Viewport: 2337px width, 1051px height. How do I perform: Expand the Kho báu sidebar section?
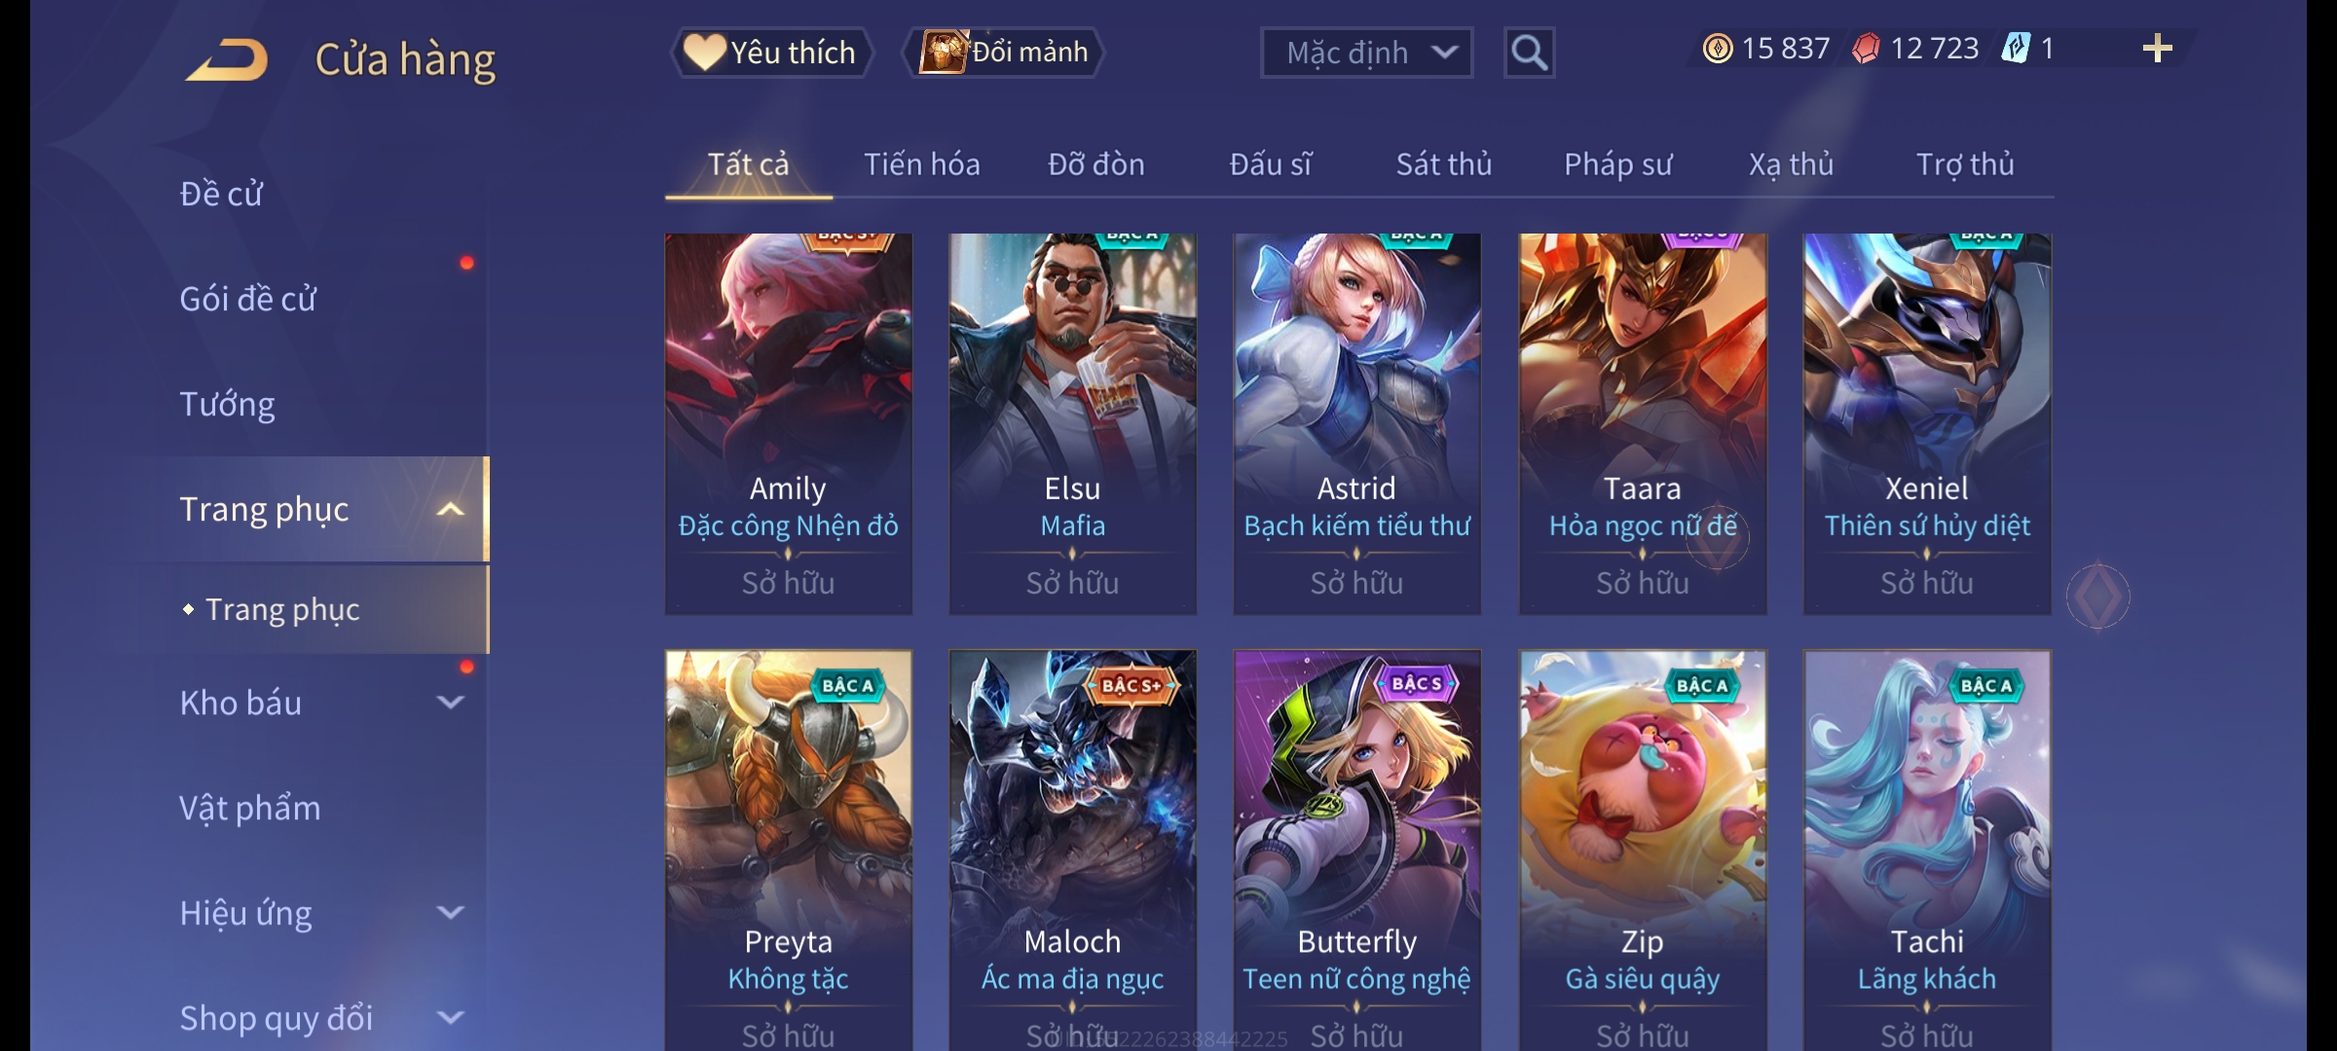450,702
